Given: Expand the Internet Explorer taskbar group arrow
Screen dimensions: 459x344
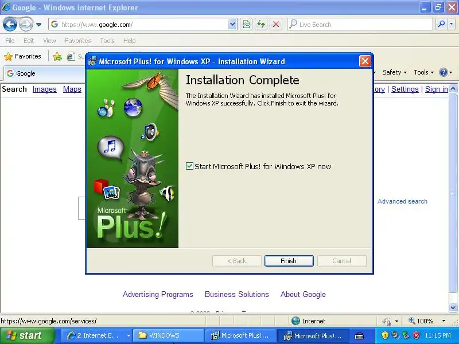Looking at the screenshot, I should click(128, 335).
